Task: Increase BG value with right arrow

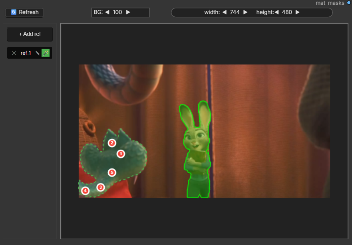Action: pyautogui.click(x=128, y=12)
